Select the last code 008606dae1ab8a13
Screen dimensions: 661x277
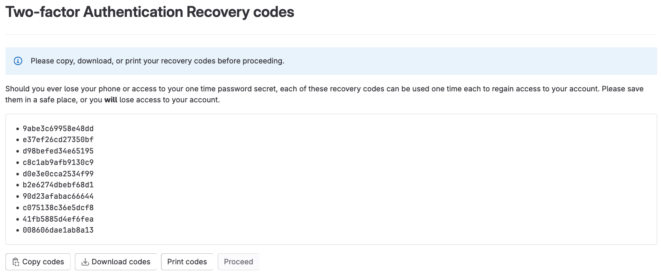tap(58, 230)
